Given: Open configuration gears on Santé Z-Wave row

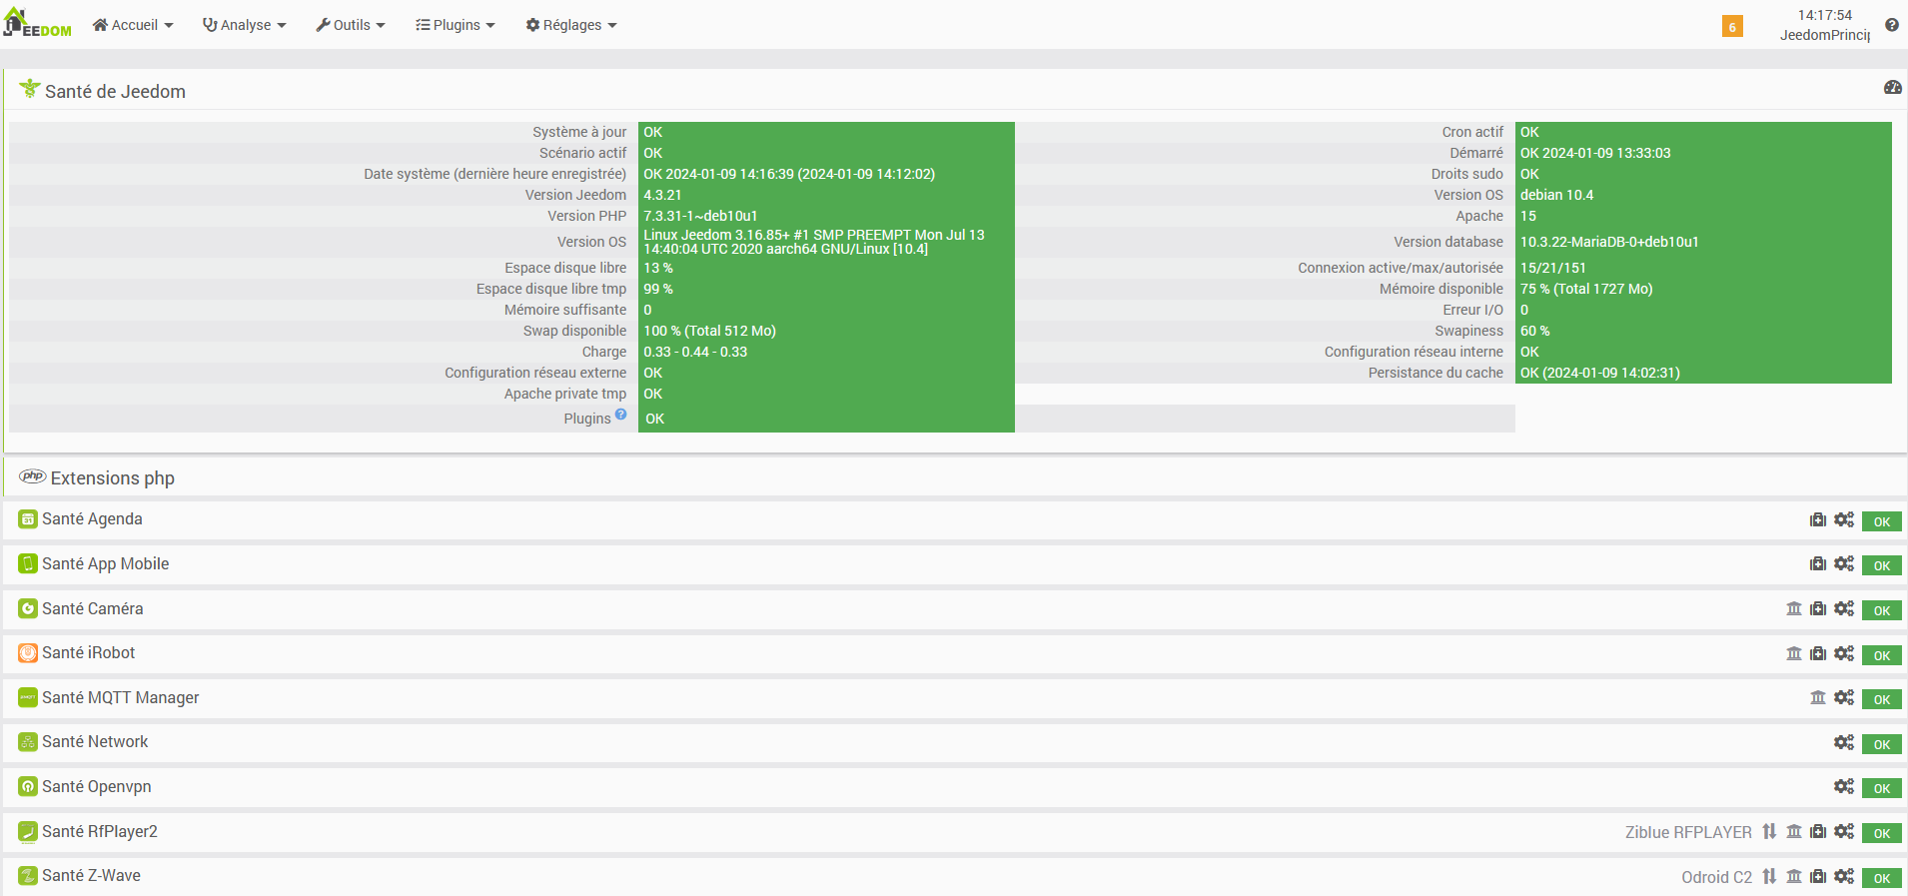Looking at the screenshot, I should pos(1844,876).
